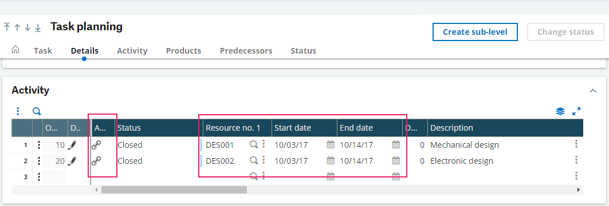
Task: Open resource actions dots for DES002
Action: (264, 160)
